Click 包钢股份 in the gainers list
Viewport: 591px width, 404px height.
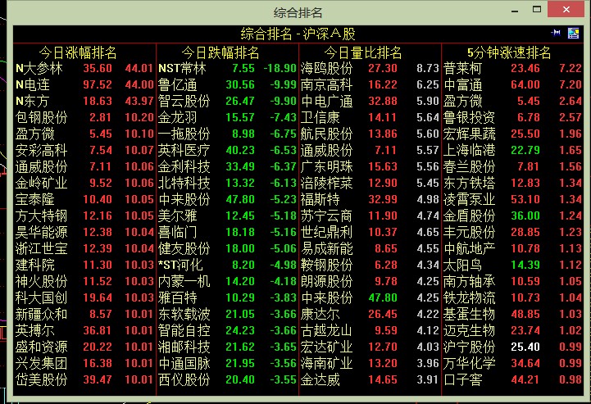41,117
